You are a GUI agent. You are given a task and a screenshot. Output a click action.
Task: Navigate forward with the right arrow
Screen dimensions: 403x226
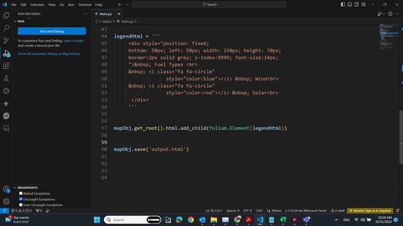coord(127,4)
